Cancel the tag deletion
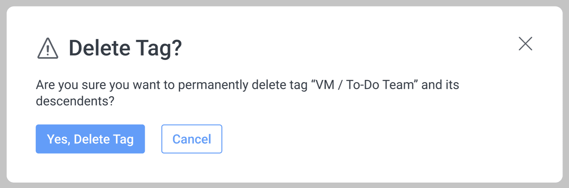This screenshot has width=569, height=188. click(x=192, y=139)
